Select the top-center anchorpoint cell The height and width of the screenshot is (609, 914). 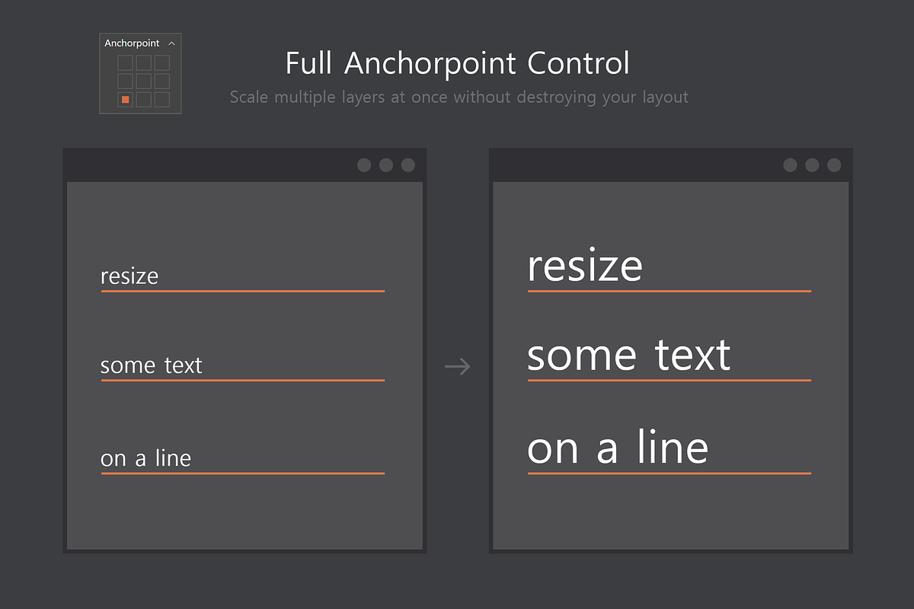[142, 62]
